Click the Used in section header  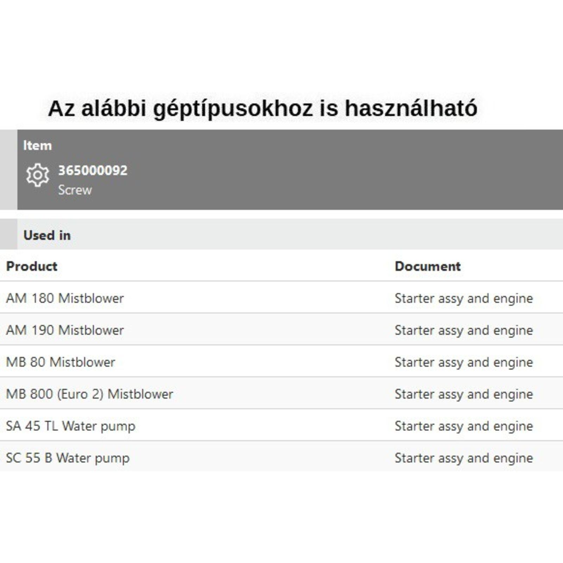point(47,235)
